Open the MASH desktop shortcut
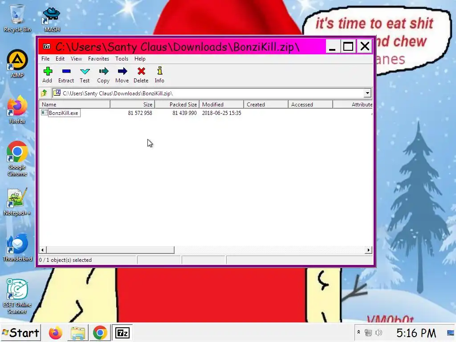The width and height of the screenshot is (456, 342). (52, 20)
